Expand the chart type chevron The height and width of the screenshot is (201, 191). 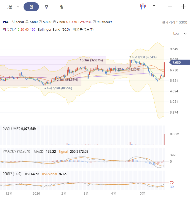coord(154,6)
